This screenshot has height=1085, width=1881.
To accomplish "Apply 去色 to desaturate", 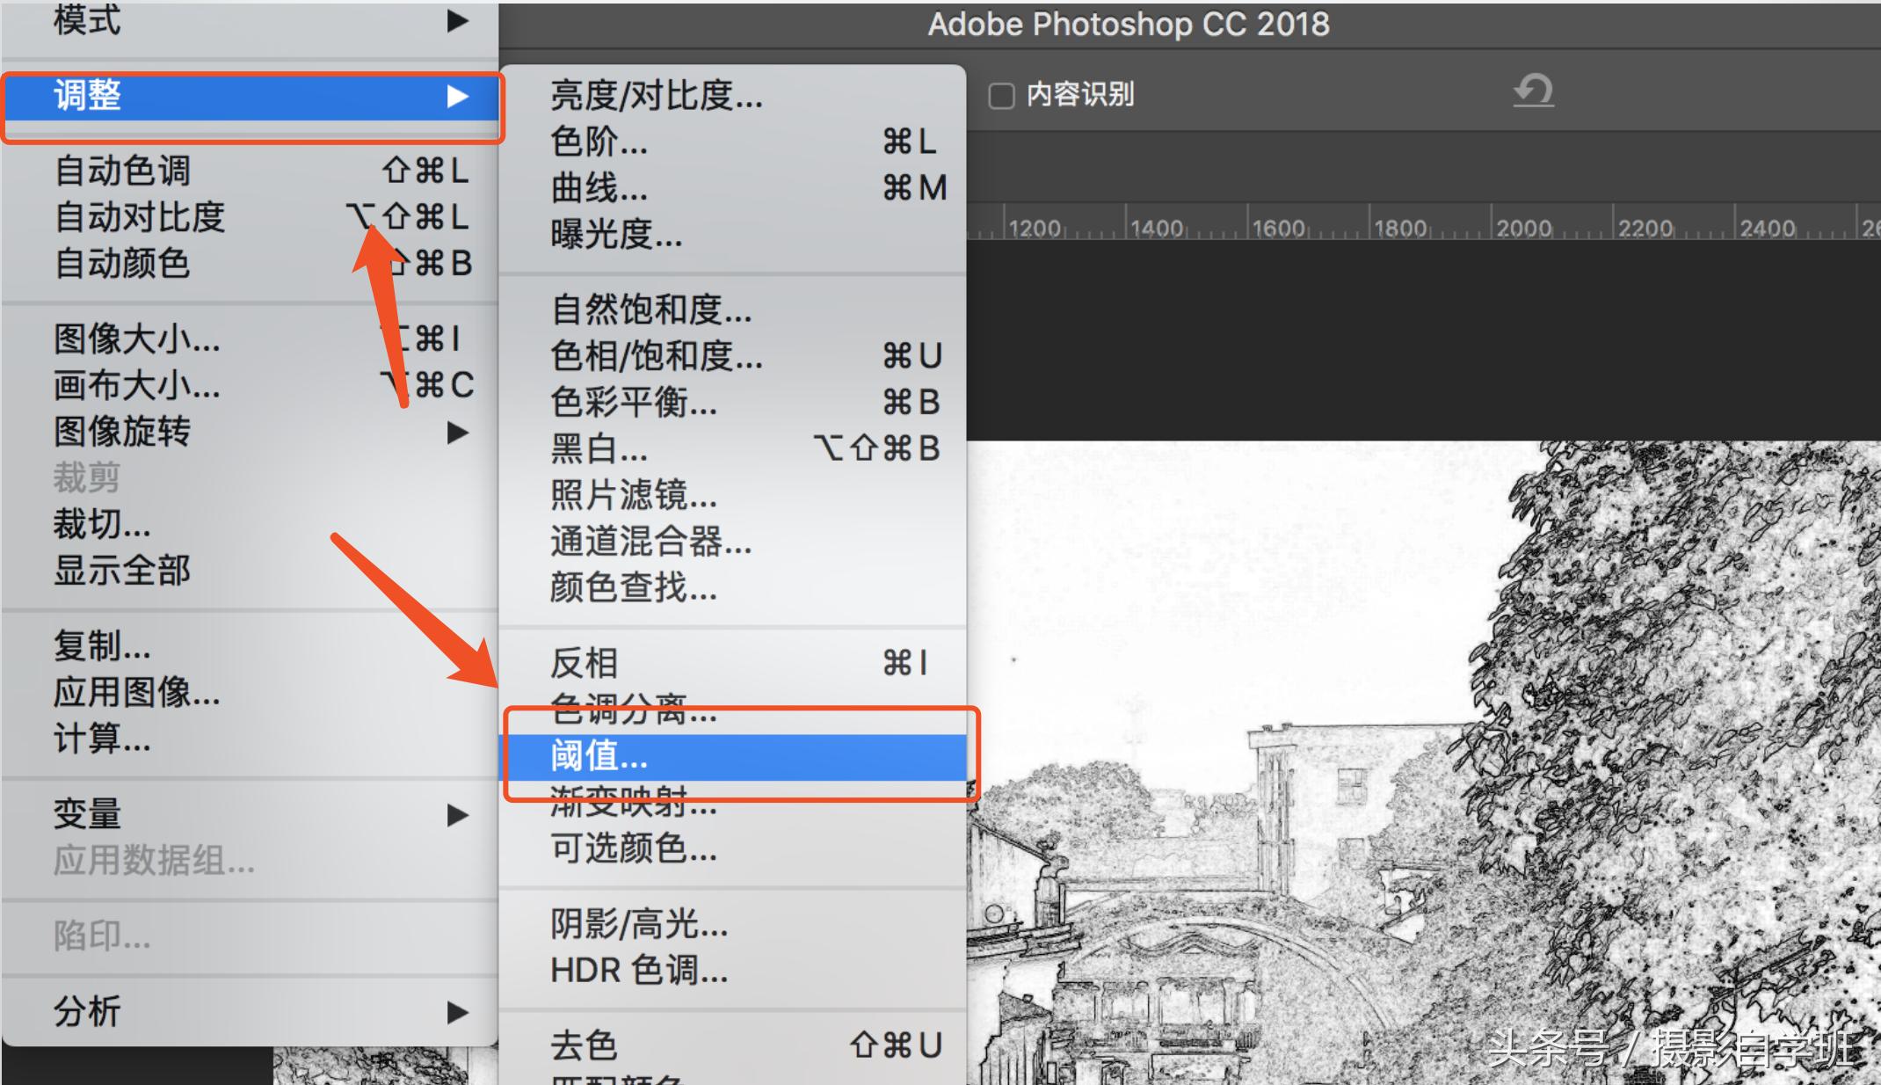I will [583, 1045].
